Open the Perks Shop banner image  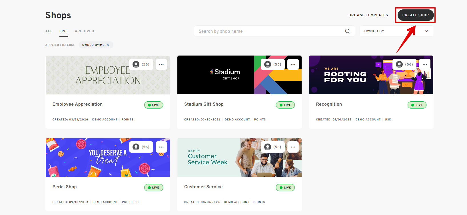[x=108, y=157]
